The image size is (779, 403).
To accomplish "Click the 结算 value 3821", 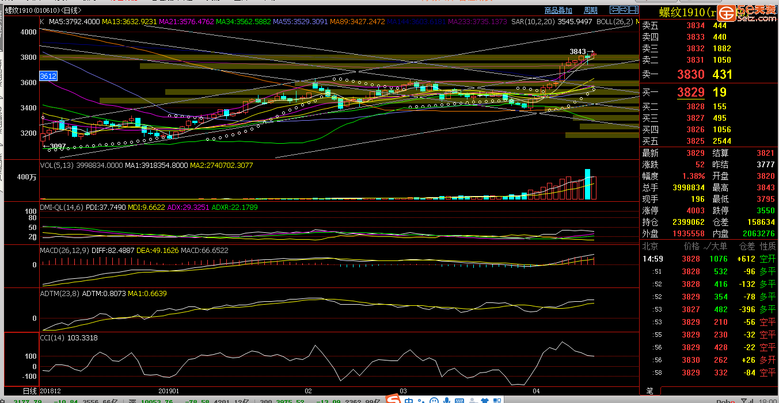I will 765,153.
